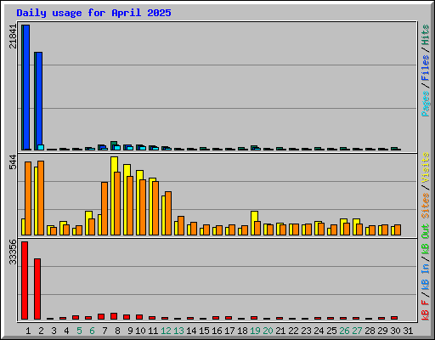Click the Pages legend label
The height and width of the screenshot is (340, 435).
tap(425, 104)
